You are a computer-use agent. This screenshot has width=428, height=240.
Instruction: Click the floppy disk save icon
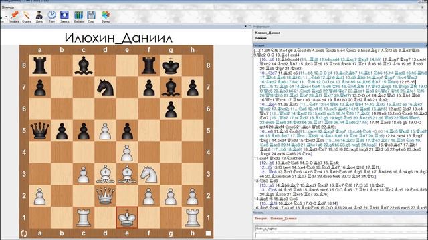point(91,15)
